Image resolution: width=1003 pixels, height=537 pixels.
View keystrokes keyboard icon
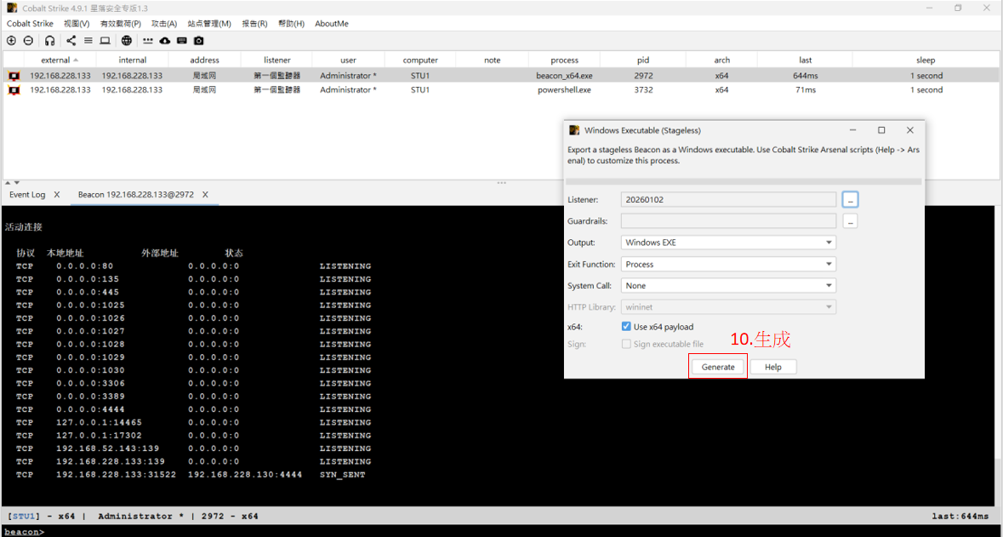click(182, 41)
